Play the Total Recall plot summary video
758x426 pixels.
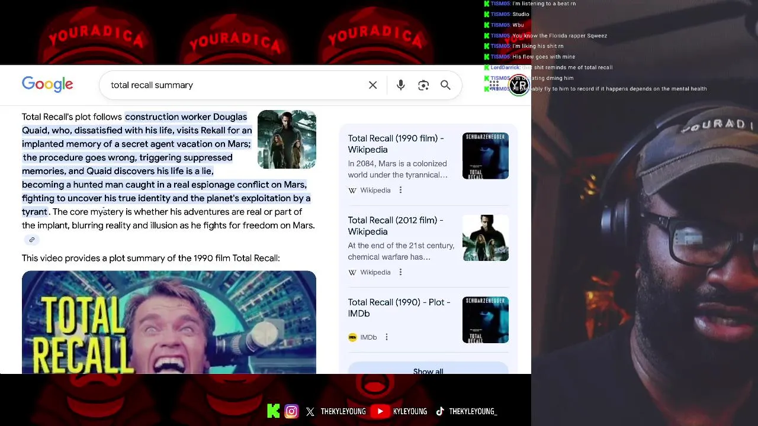pyautogui.click(x=169, y=322)
